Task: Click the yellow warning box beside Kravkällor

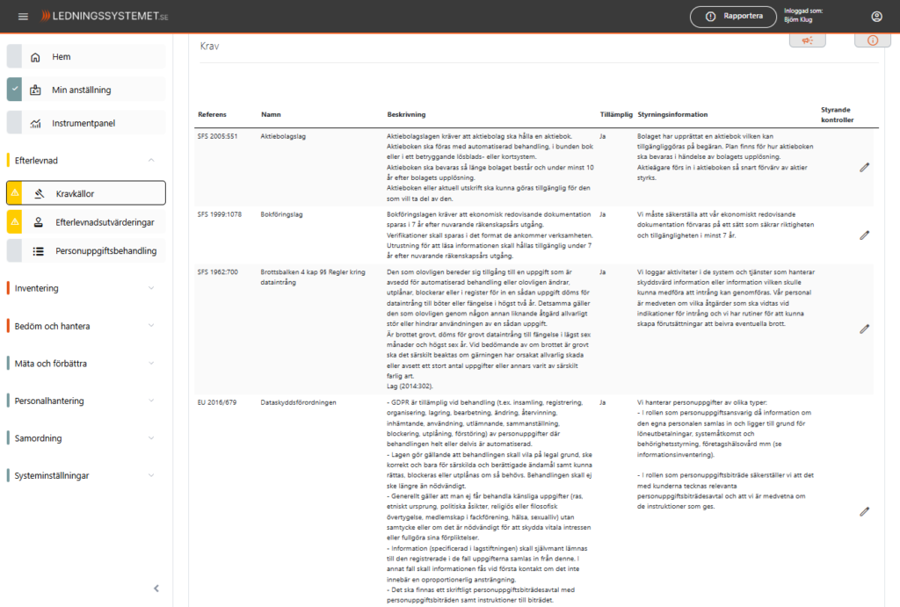Action: click(14, 193)
